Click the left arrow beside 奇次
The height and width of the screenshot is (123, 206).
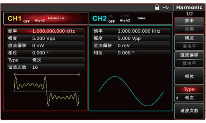[x=177, y=98]
